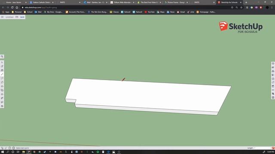Image resolution: width=275 pixels, height=154 pixels.
Task: Click the edu.sketchup.com address bar
Action: click(125, 8)
